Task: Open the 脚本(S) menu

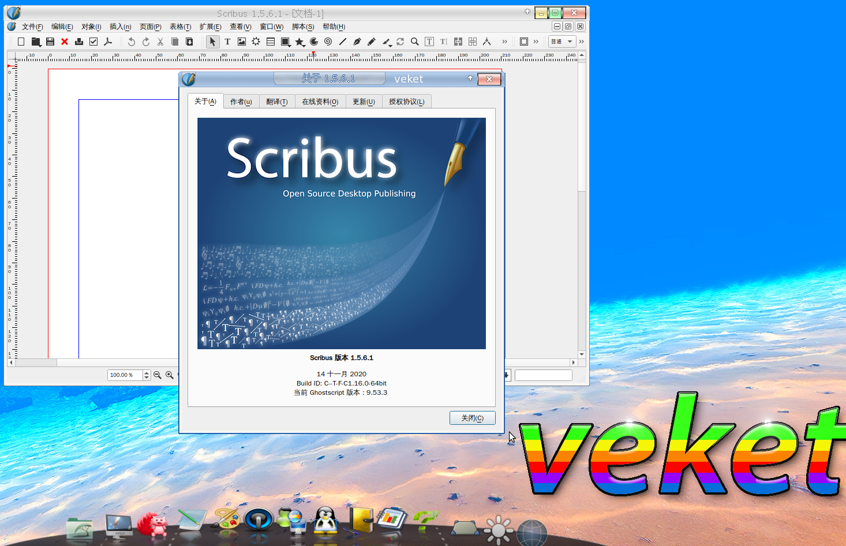Action: pos(303,27)
